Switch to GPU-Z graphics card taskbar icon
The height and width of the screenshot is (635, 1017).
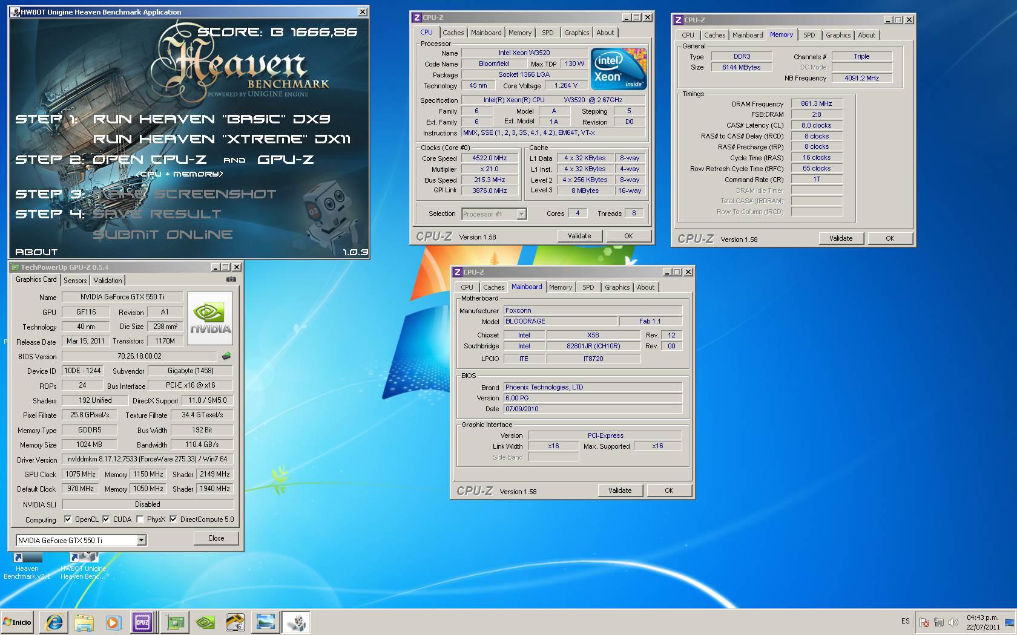[x=176, y=622]
